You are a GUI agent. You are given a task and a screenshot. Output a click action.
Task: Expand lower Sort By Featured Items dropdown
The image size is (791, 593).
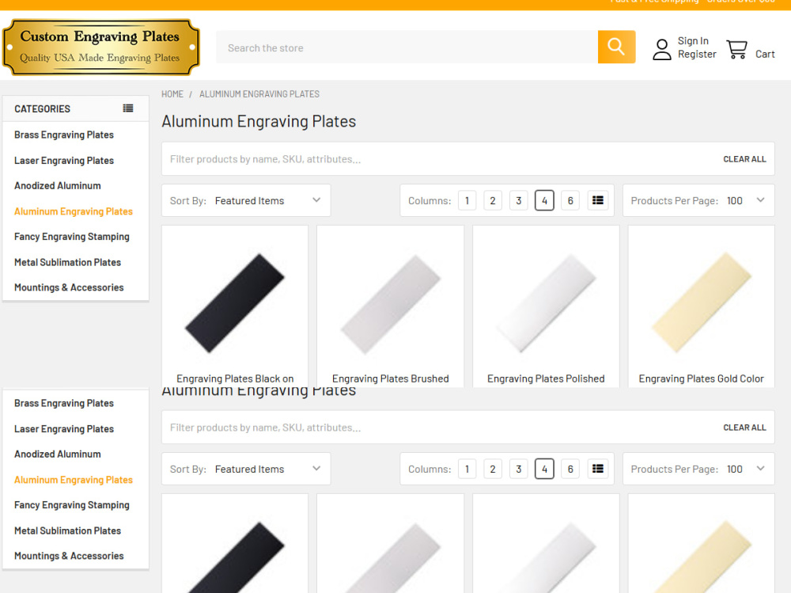(x=246, y=469)
